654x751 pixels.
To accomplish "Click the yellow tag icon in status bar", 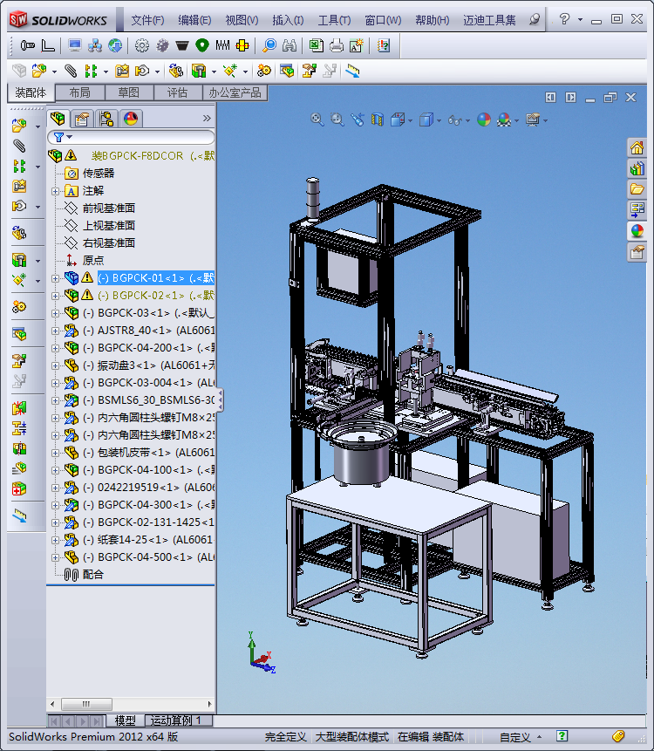I will tap(618, 735).
